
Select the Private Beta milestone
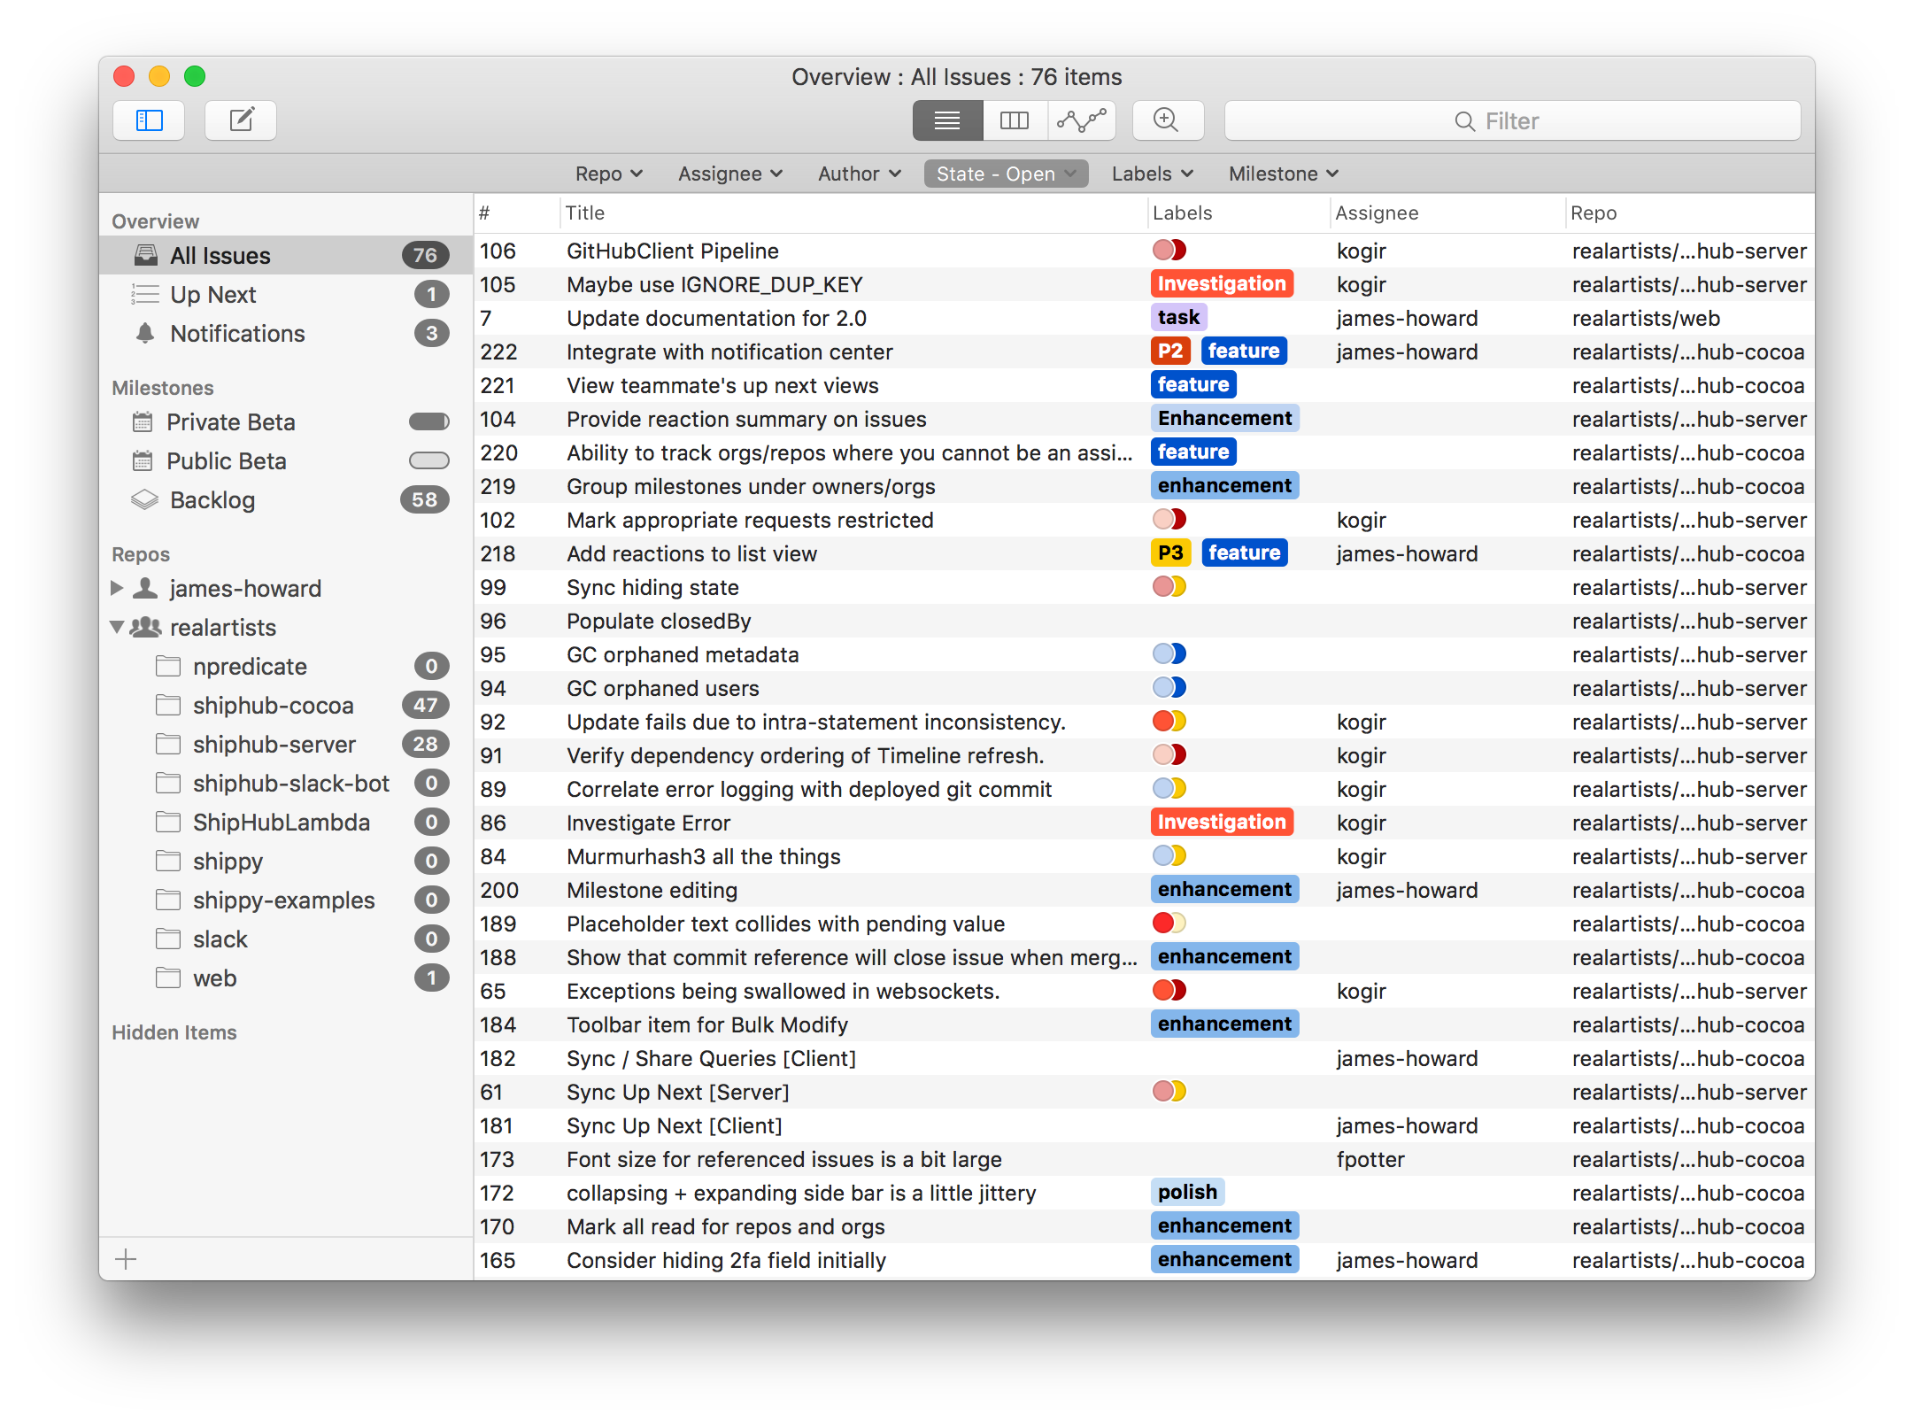click(286, 421)
